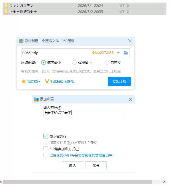Click the 立即压缩 button
The width and height of the screenshot is (171, 186).
point(119,81)
